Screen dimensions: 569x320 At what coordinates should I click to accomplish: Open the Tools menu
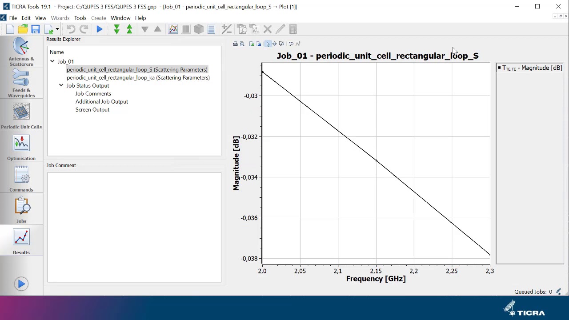pyautogui.click(x=80, y=18)
